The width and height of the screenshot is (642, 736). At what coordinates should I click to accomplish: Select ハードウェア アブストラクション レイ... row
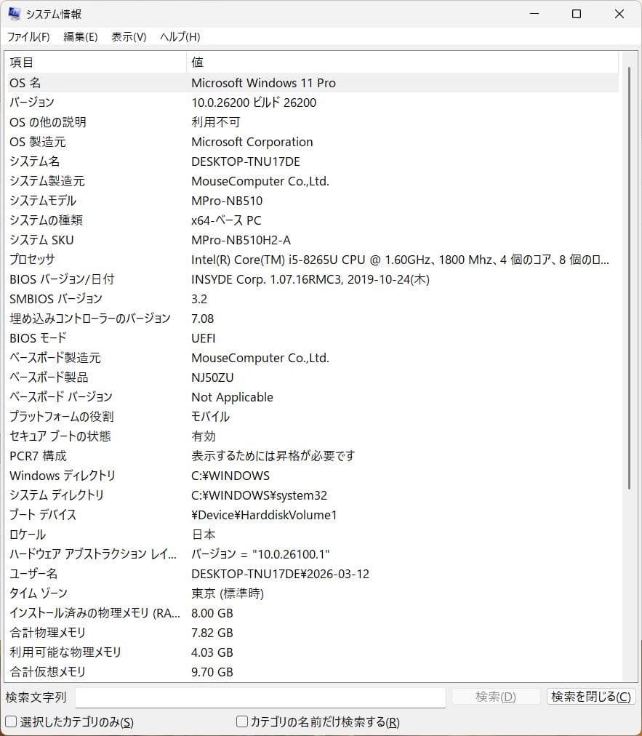coord(313,554)
